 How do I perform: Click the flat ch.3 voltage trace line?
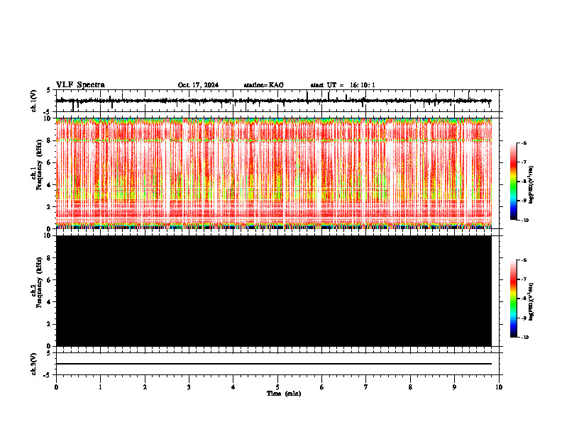273,364
